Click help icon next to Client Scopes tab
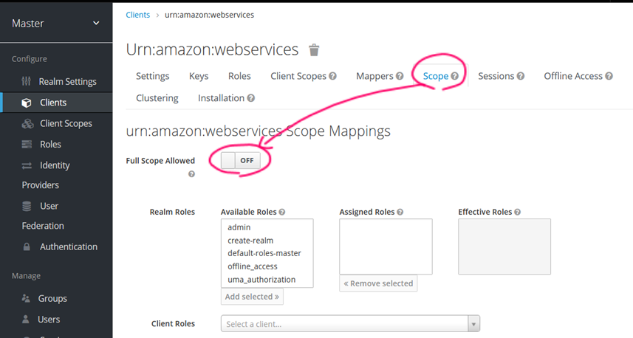This screenshot has width=633, height=338. (332, 76)
